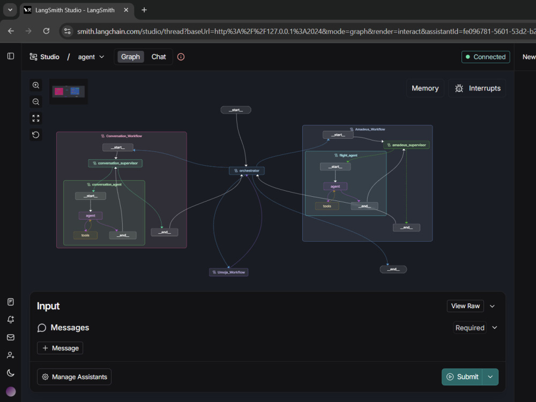The image size is (536, 402).
Task: Open the info icon beside Chat
Action: [x=181, y=57]
